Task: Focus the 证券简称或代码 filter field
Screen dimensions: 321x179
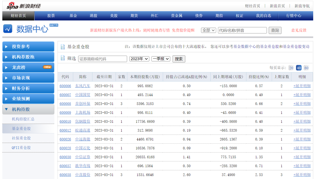Action: [103, 59]
